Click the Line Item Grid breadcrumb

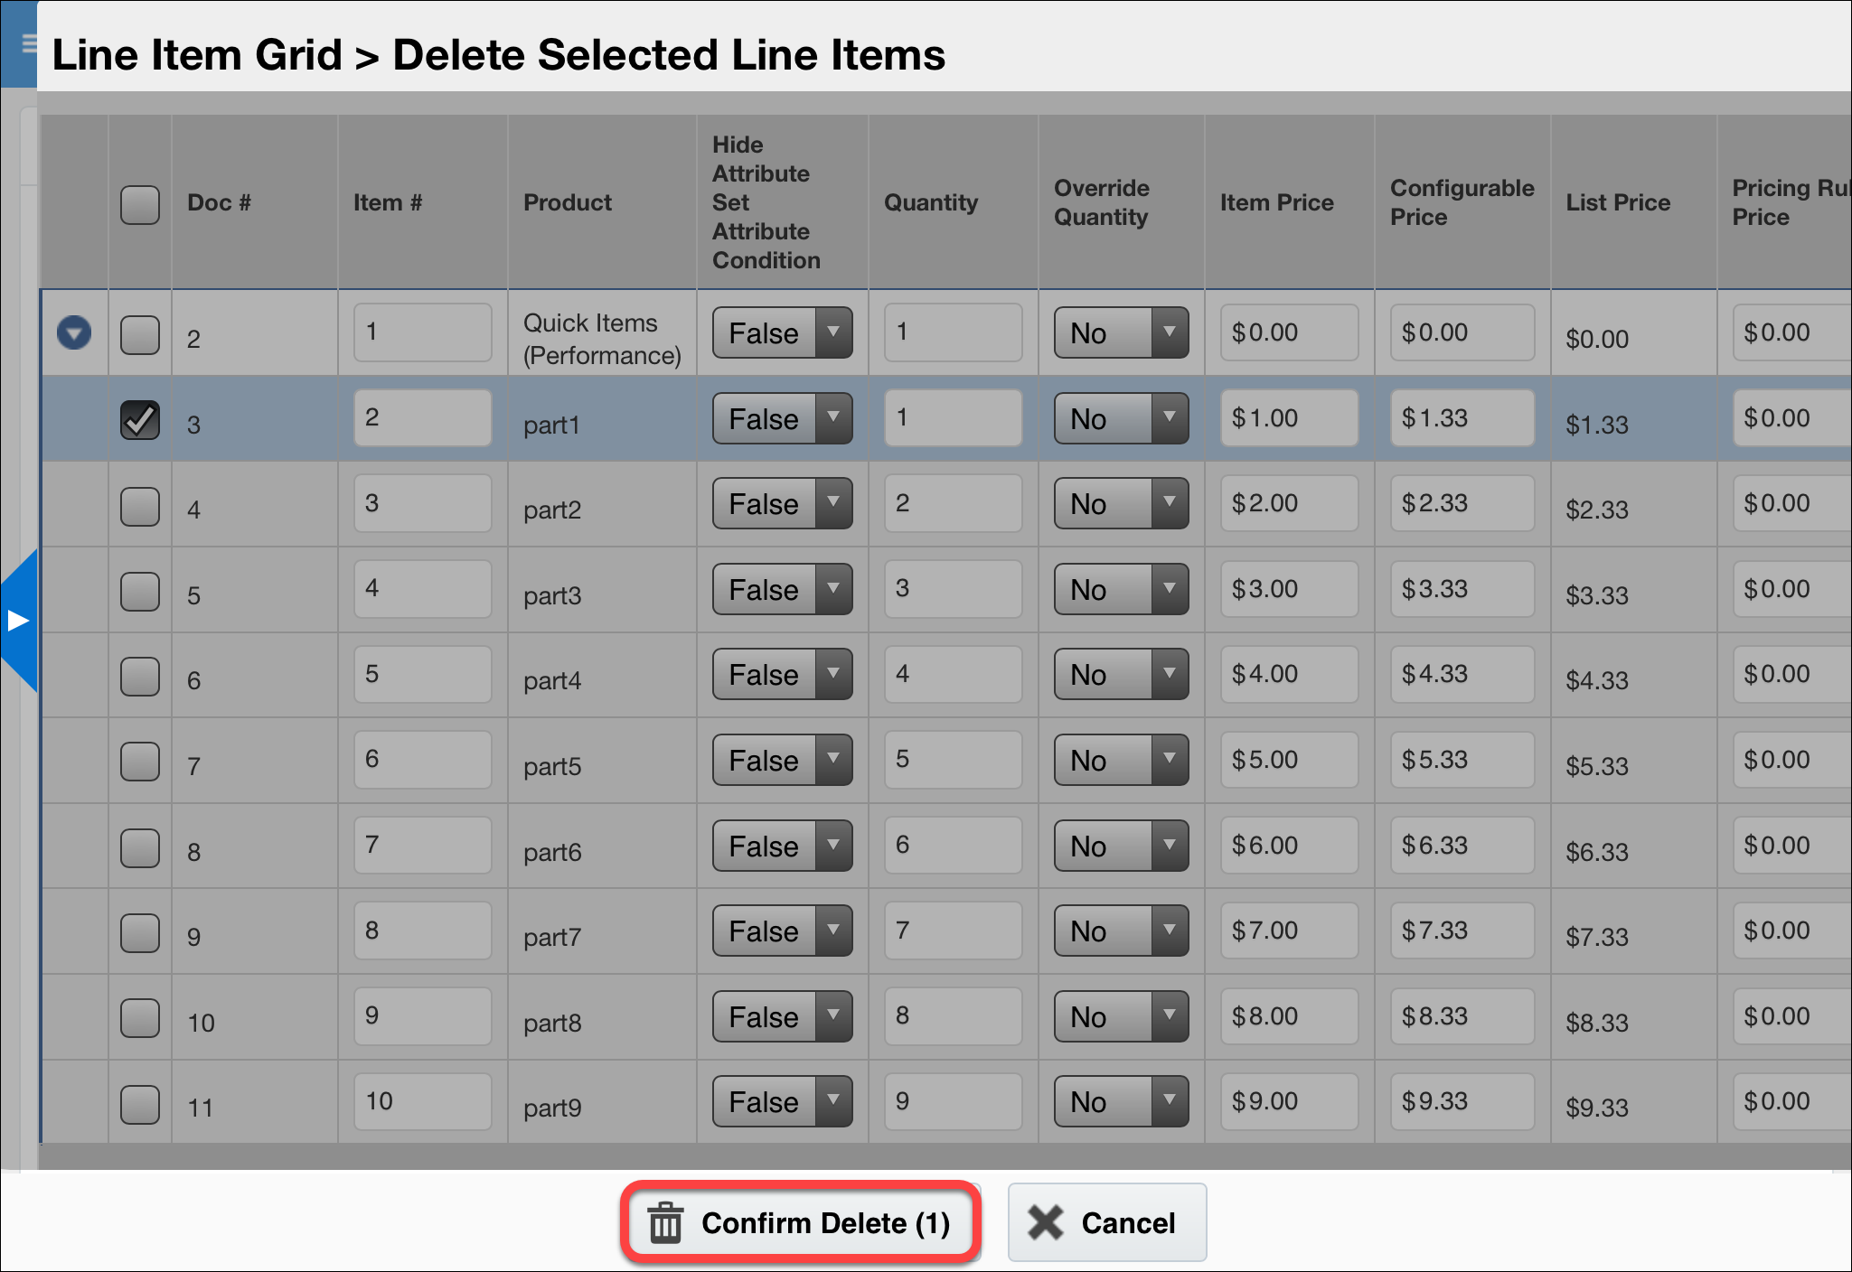click(x=196, y=54)
